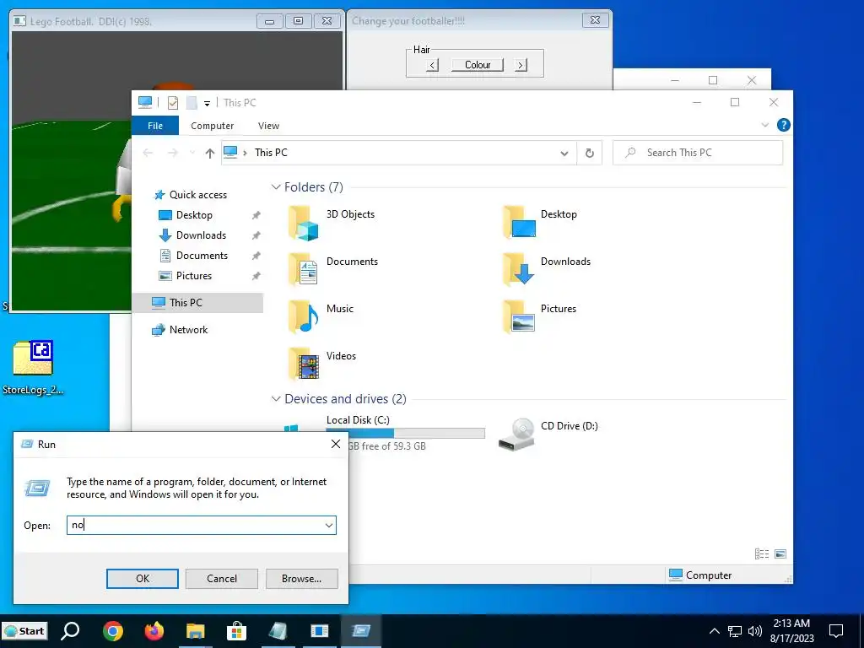Open notification center icon

836,631
